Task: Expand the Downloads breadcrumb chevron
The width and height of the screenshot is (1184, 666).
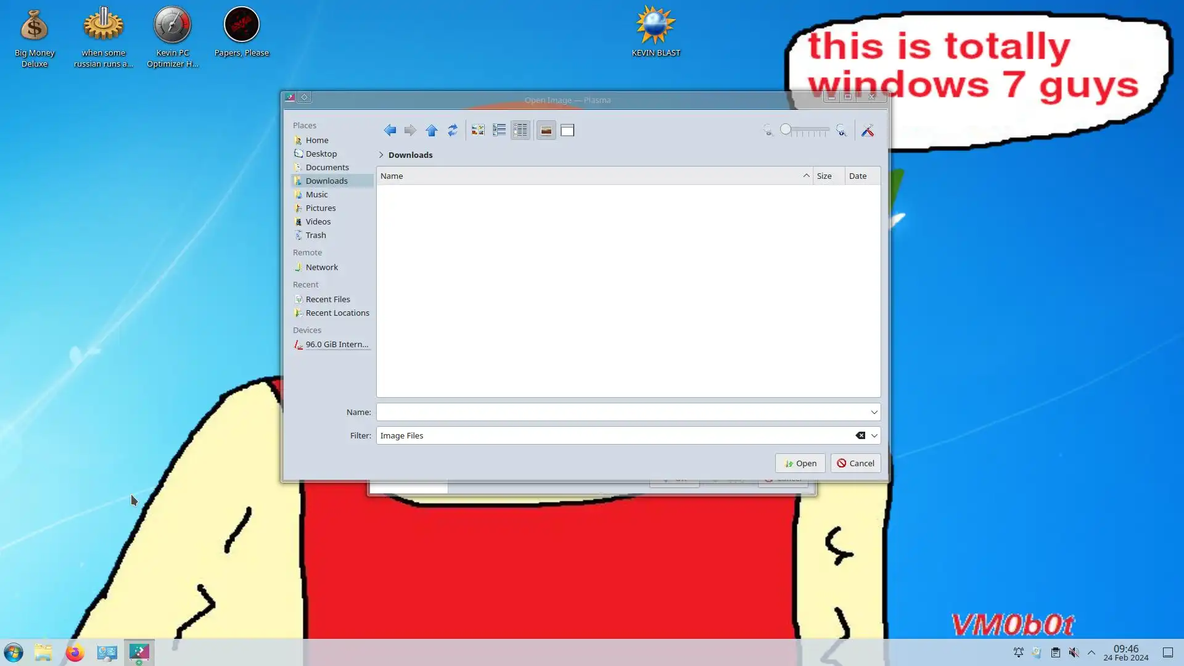Action: 381,155
